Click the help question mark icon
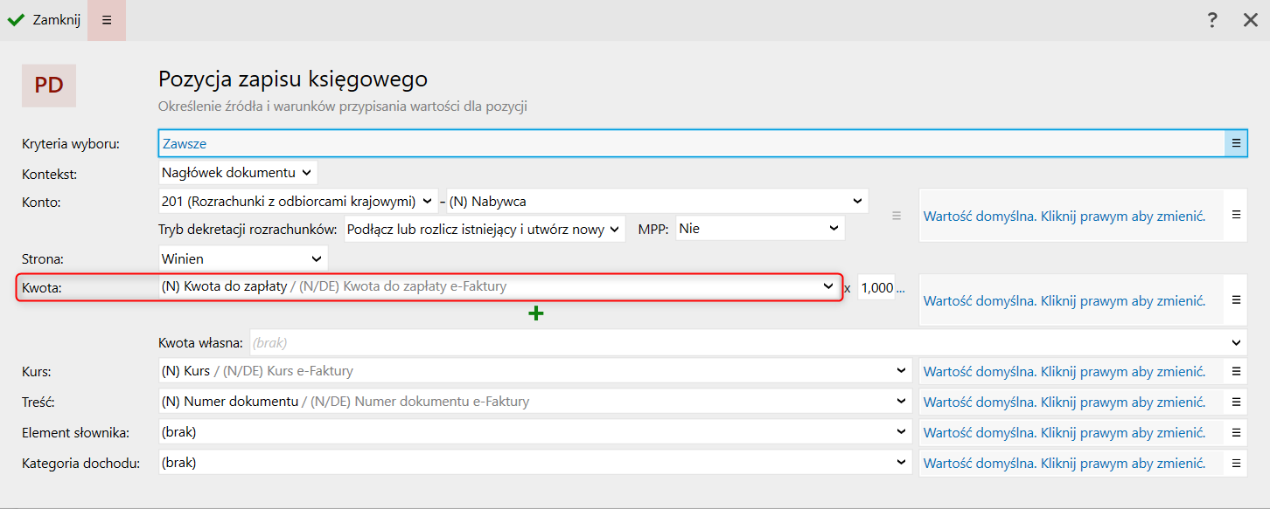 pos(1212,20)
